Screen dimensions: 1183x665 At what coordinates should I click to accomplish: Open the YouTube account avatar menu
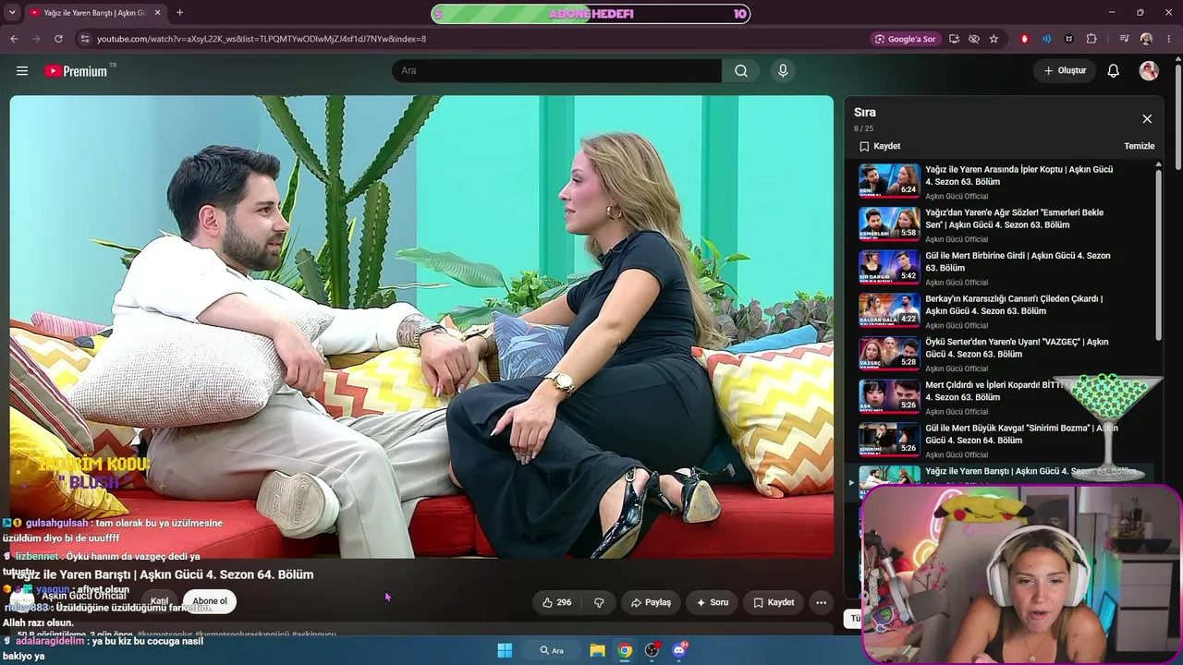pos(1149,71)
